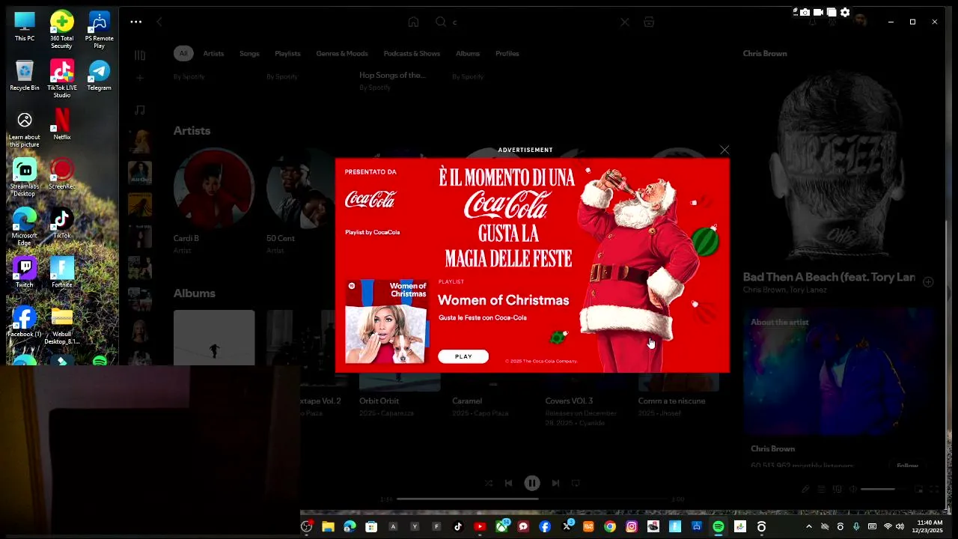The image size is (958, 539).
Task: Open Your Library icon in sidebar
Action: pos(140,55)
